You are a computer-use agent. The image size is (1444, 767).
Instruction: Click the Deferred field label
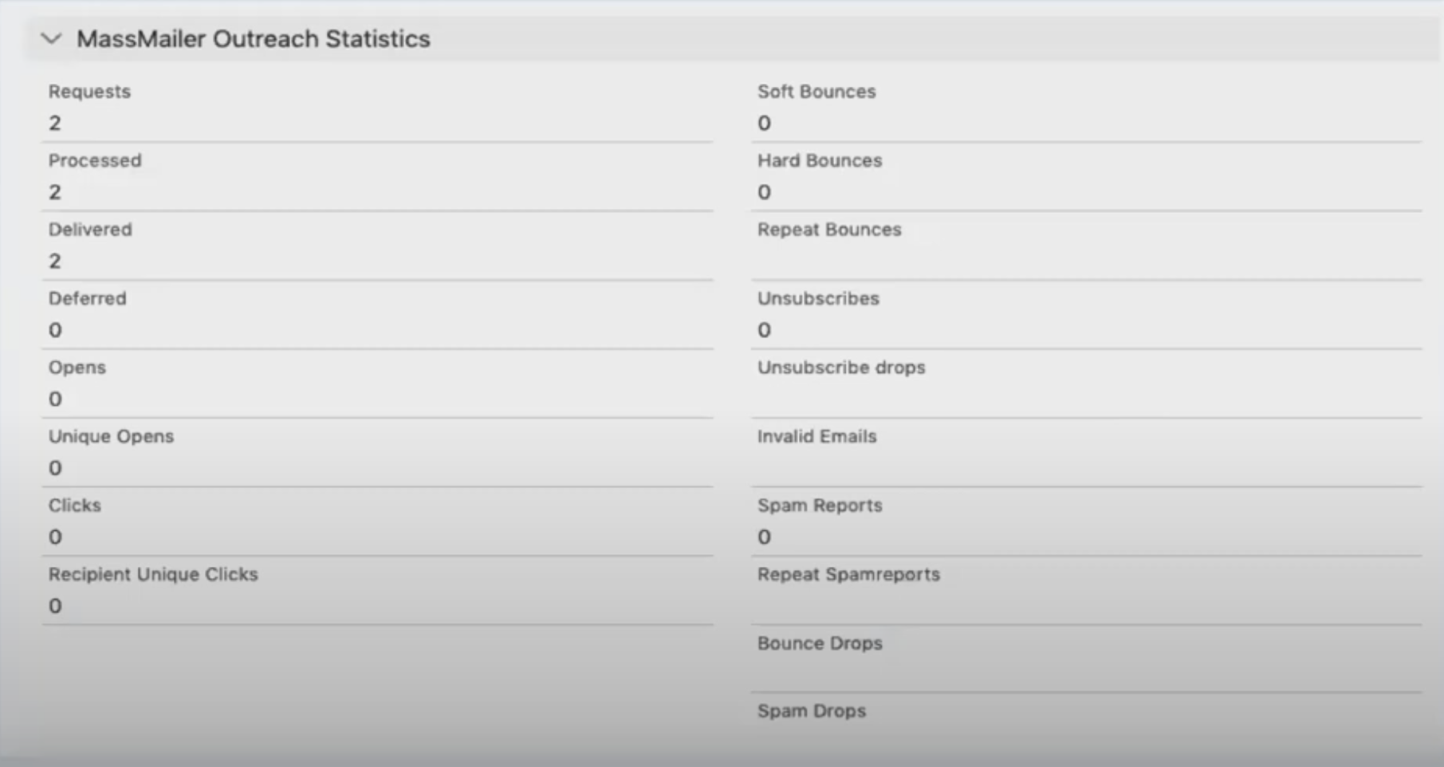click(87, 298)
